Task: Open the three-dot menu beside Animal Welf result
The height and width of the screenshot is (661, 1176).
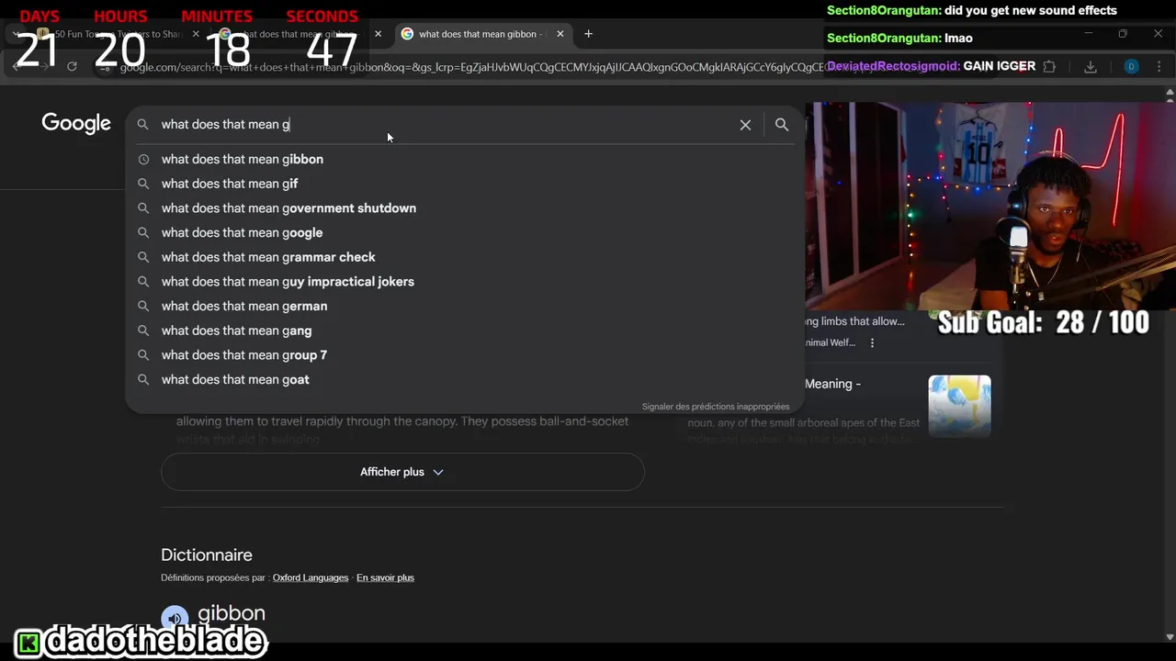Action: point(872,343)
